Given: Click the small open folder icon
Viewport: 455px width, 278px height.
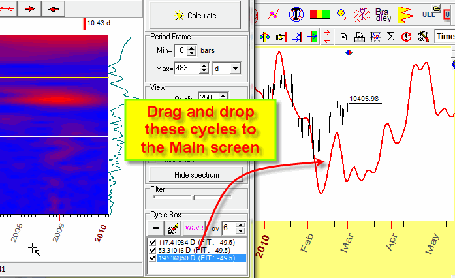Looking at the screenshot, I should [x=437, y=8].
